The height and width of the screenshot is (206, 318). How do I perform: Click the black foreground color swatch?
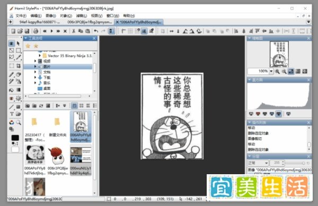(15, 138)
